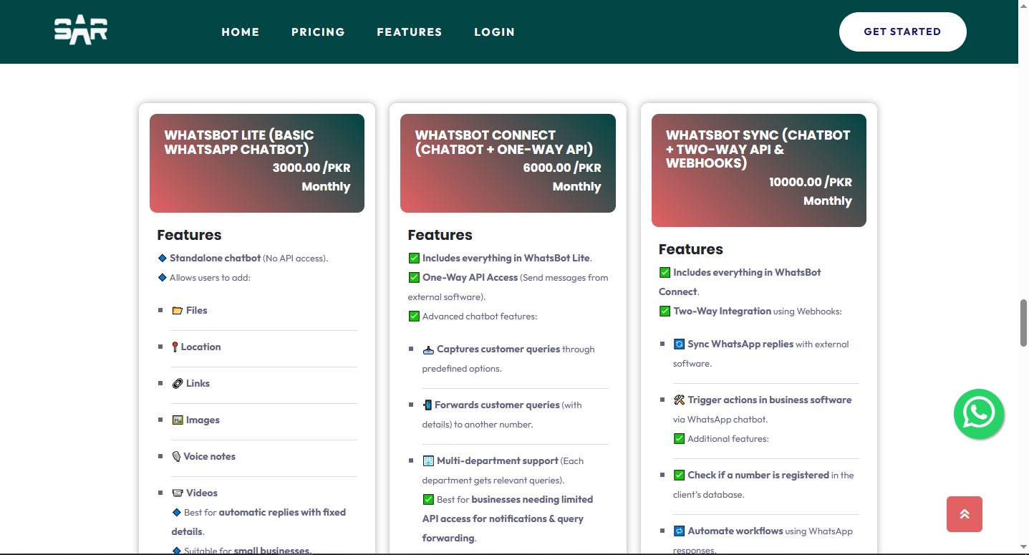Screen dimensions: 1029x555
Task: Click the Features heading in WhatsBot Sync card
Action: [x=690, y=249]
